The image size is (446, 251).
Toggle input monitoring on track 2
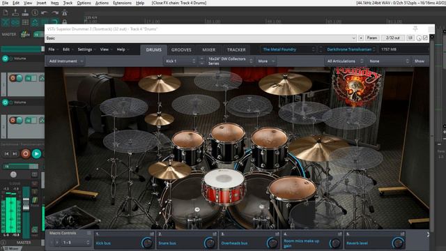pyautogui.click(x=20, y=121)
